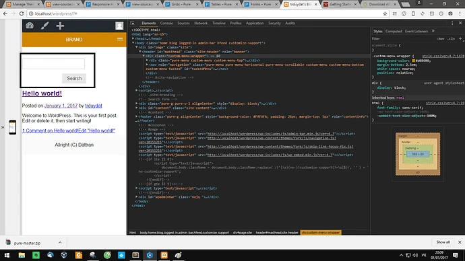Click the WordPress dashboard icon in admin bar
Screen dimensions: 465x261
click(x=30, y=26)
